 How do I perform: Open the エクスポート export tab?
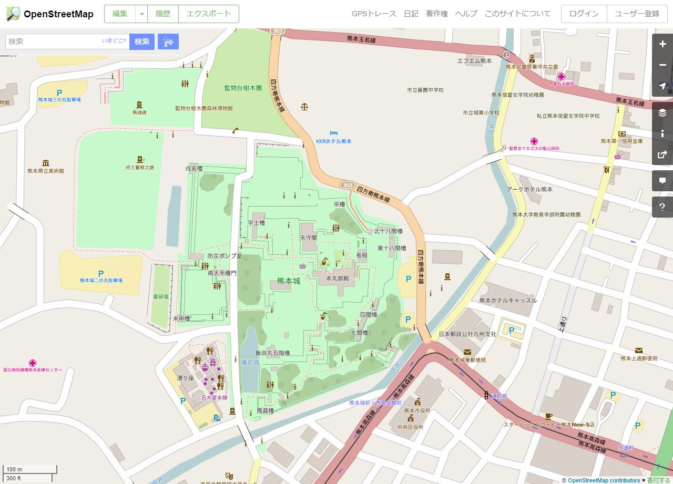209,14
